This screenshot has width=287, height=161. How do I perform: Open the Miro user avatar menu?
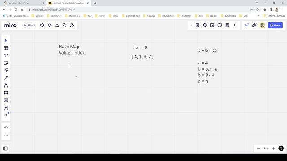(262, 25)
